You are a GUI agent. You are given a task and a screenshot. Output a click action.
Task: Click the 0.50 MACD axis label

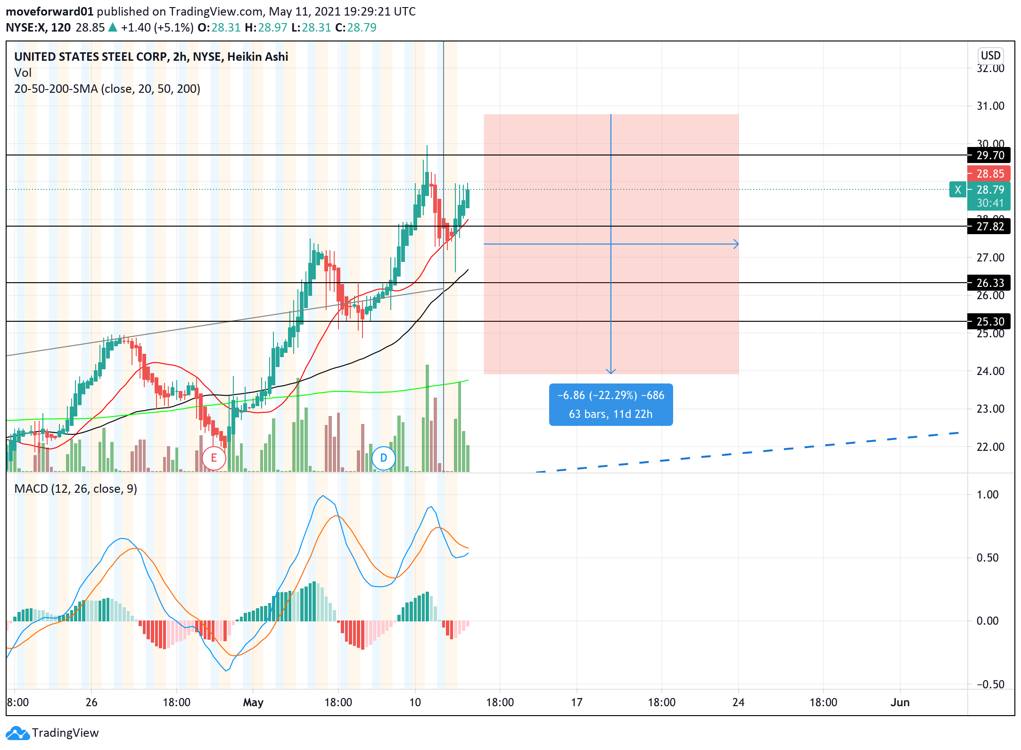(x=987, y=558)
